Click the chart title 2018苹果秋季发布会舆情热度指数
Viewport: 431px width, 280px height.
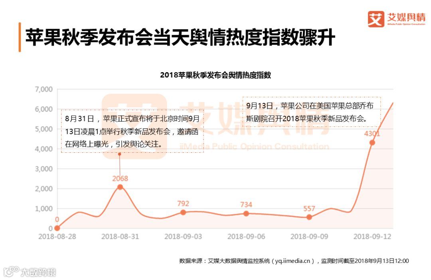point(215,75)
